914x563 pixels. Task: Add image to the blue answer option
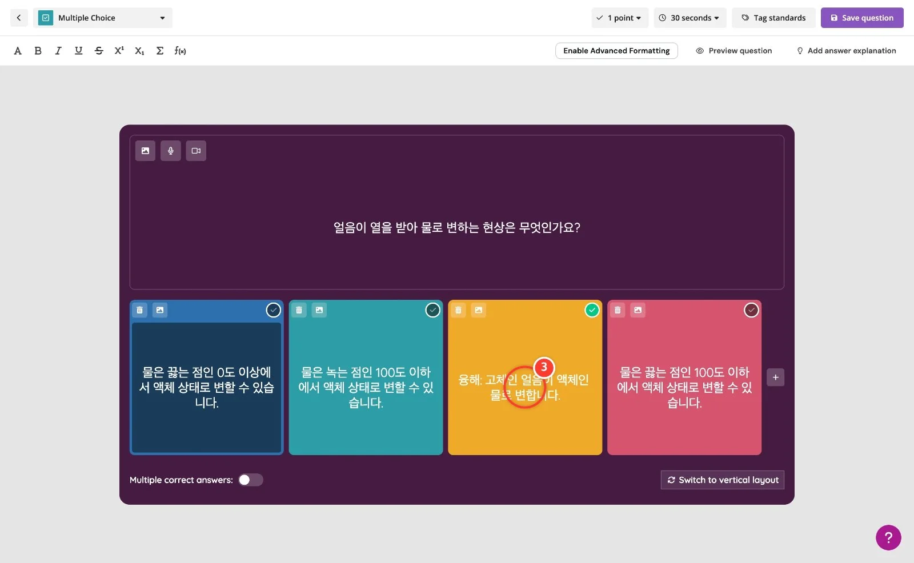click(160, 310)
